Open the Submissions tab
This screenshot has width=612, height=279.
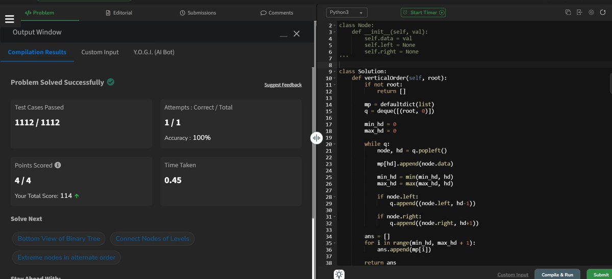(x=198, y=13)
